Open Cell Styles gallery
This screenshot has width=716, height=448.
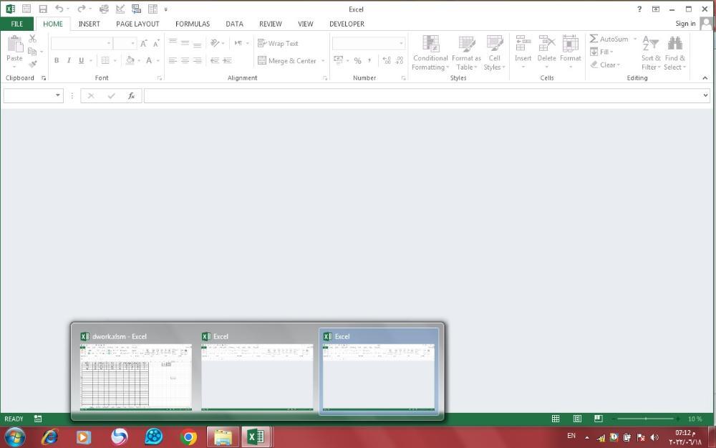tap(495, 53)
